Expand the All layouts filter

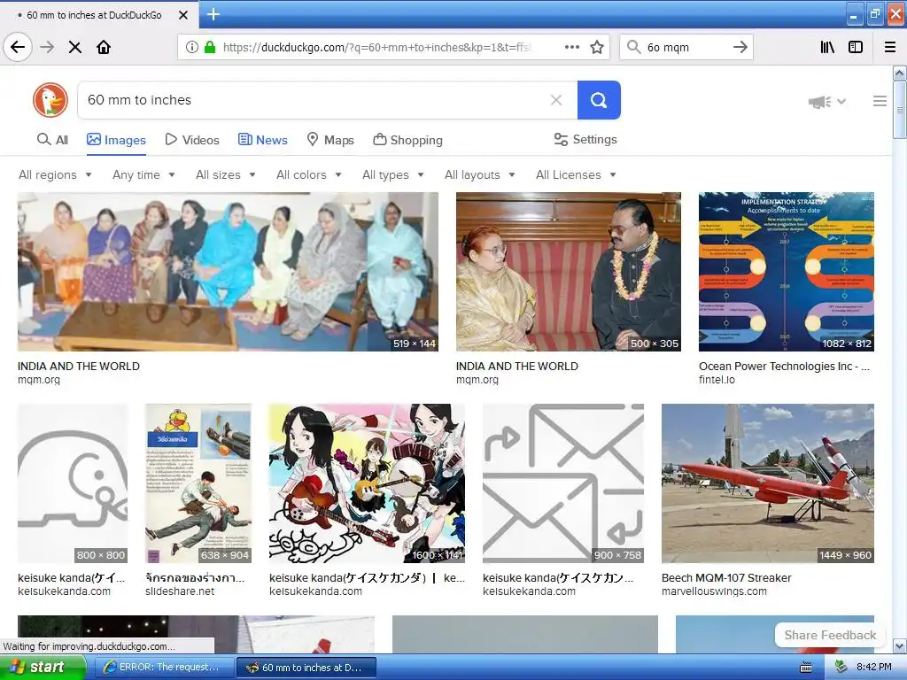pos(479,174)
